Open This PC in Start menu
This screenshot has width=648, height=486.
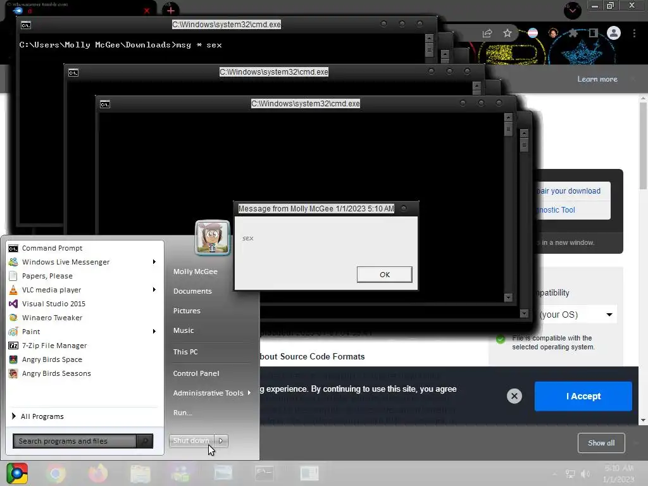(185, 352)
